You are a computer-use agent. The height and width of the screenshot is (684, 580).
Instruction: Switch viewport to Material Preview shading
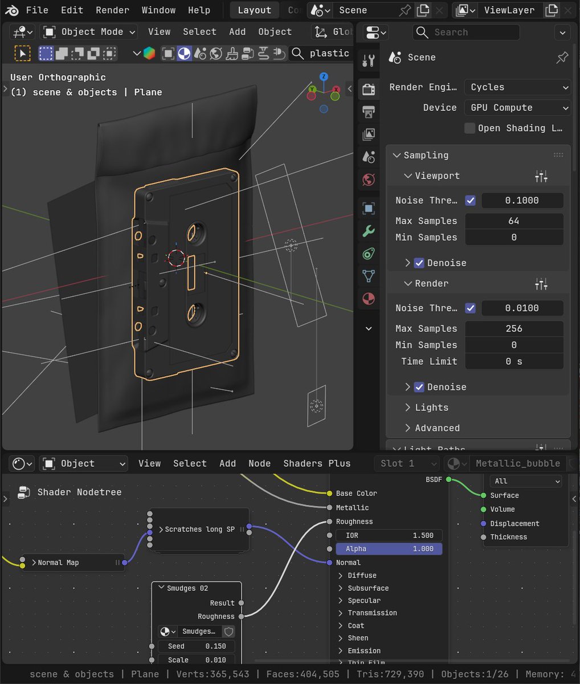coord(183,53)
